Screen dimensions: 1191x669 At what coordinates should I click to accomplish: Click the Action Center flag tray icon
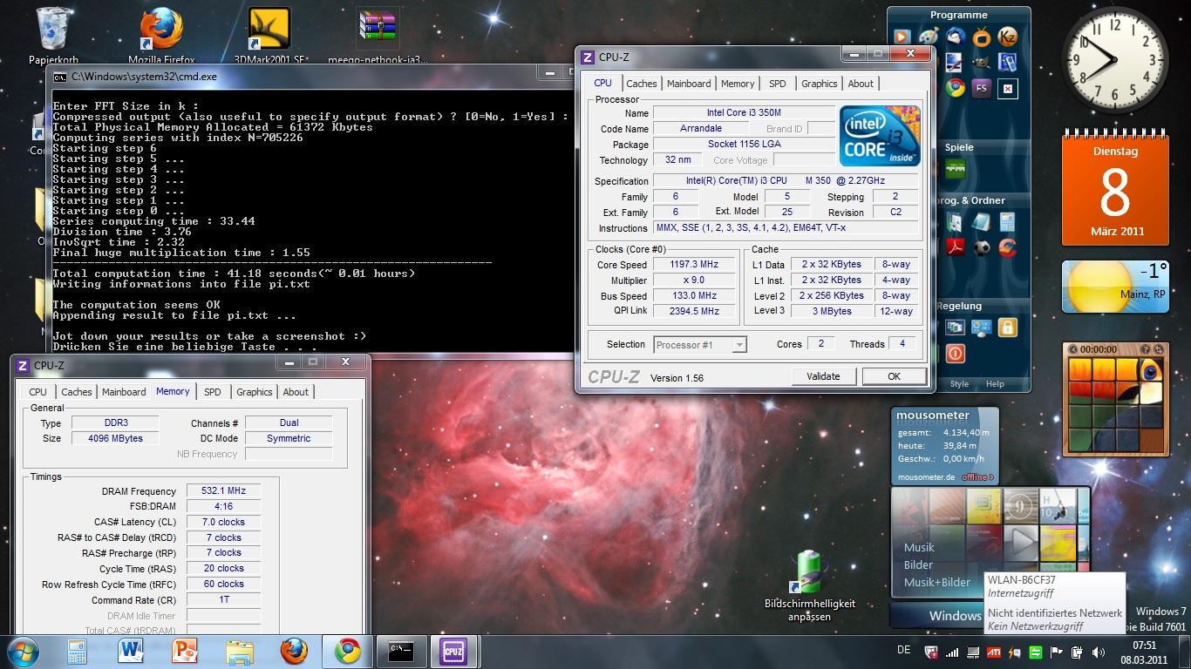click(1055, 652)
